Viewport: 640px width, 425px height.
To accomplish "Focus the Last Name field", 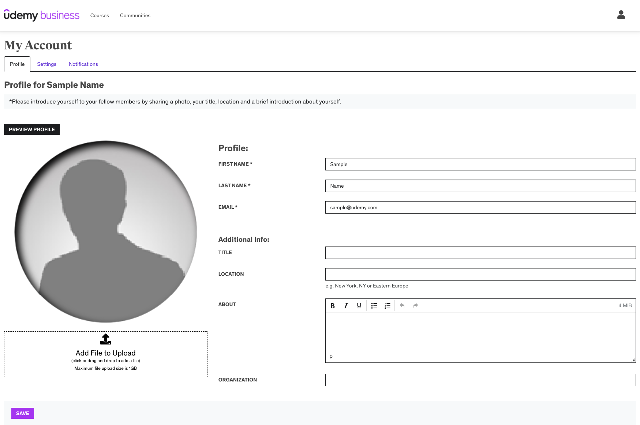I will (480, 186).
